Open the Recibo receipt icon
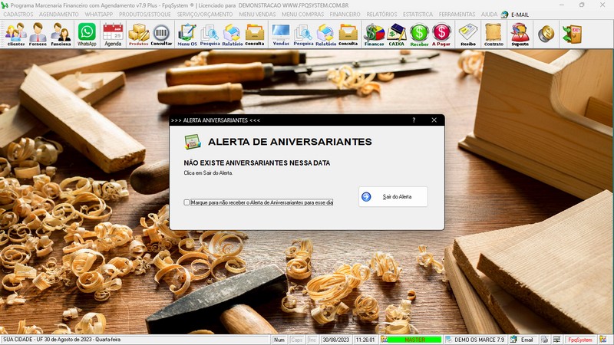The width and height of the screenshot is (614, 345). [468, 34]
